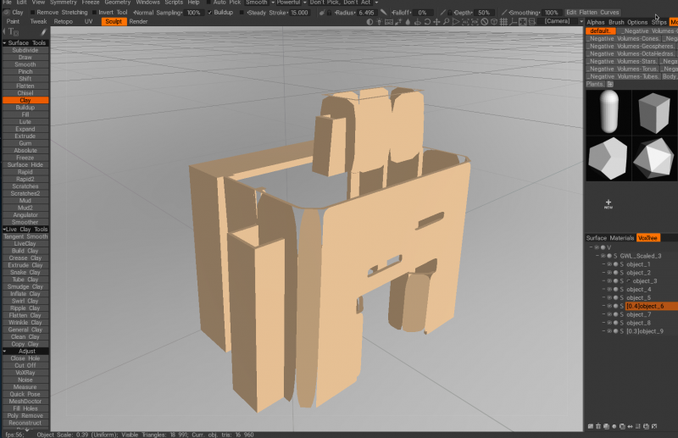Screen dimensions: 678x438
Task: Choose the Snake Clay tool
Action: (25, 273)
